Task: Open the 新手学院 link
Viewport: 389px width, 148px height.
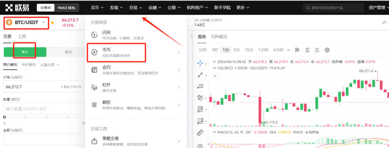Action: (222, 8)
